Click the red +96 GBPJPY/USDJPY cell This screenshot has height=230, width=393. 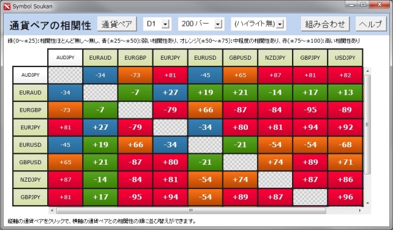pyautogui.click(x=345, y=197)
